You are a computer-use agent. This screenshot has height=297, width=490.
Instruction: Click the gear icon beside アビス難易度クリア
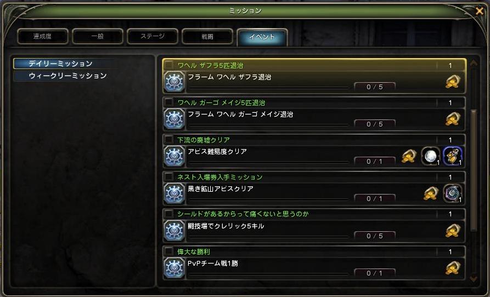click(x=174, y=156)
